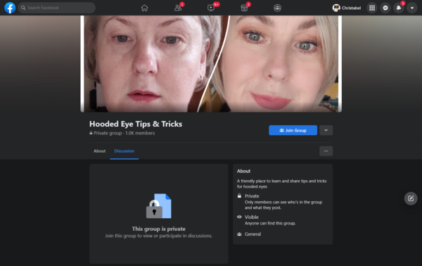
Task: Open the three-dots more options button
Action: (326, 151)
